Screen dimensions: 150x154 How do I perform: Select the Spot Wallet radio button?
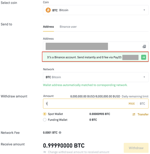click(x=45, y=114)
